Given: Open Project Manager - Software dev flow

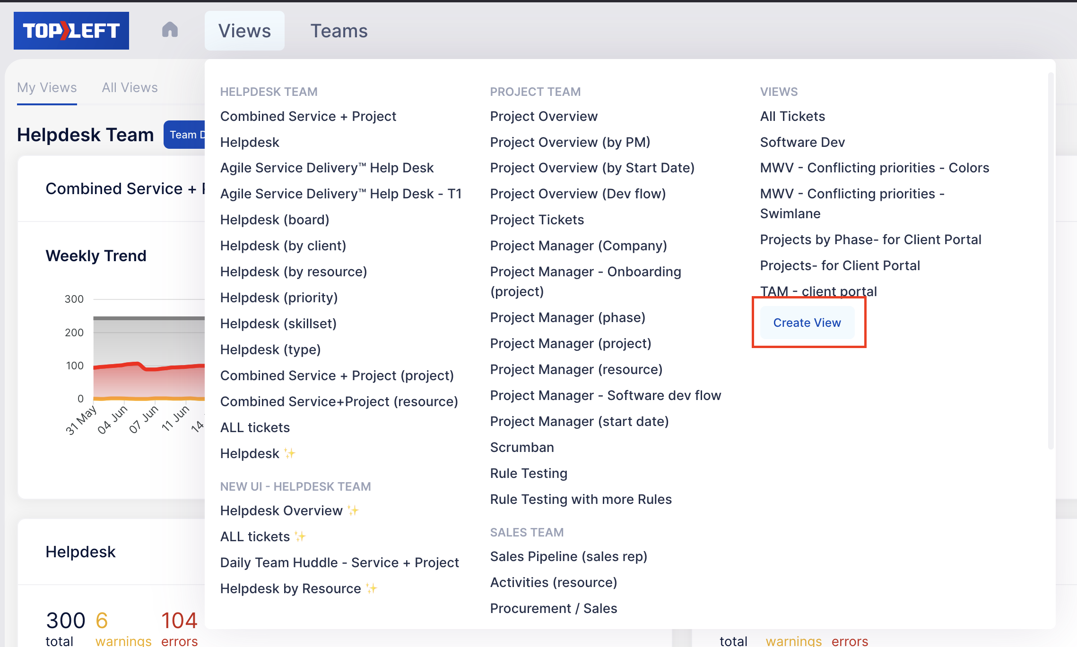Looking at the screenshot, I should (x=606, y=395).
